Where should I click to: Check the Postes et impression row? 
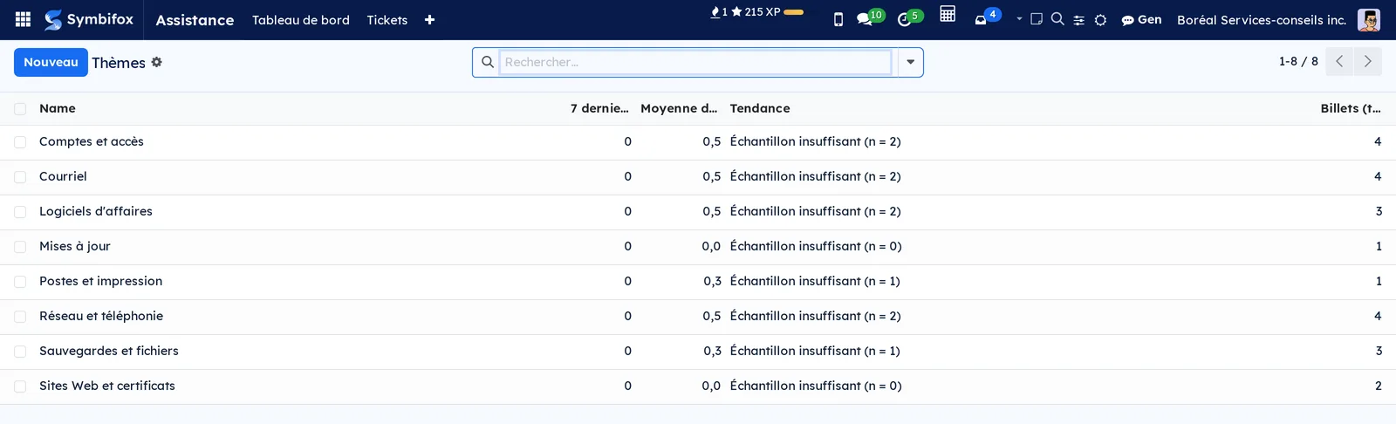[20, 282]
